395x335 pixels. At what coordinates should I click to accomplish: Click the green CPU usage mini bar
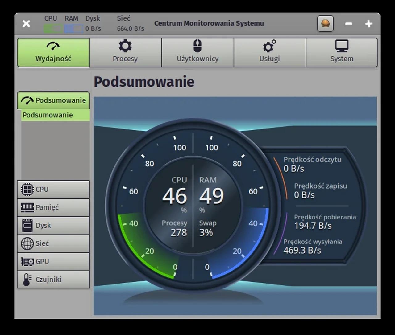(x=53, y=29)
